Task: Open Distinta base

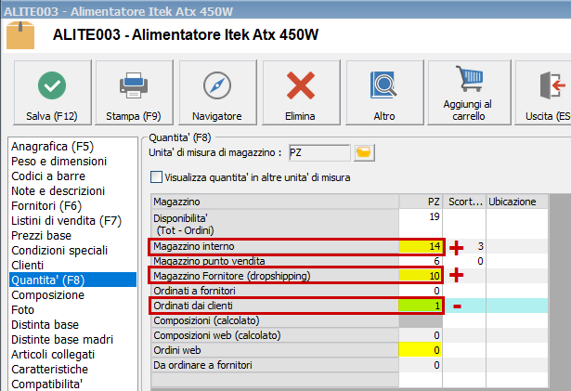Action: tap(45, 325)
